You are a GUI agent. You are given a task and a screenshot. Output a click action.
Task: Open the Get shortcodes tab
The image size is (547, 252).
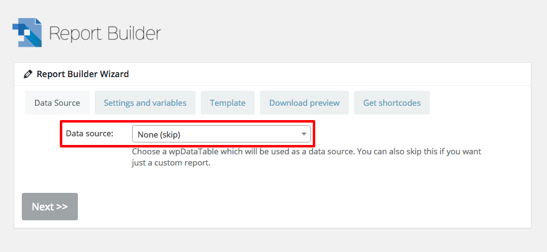pos(392,103)
